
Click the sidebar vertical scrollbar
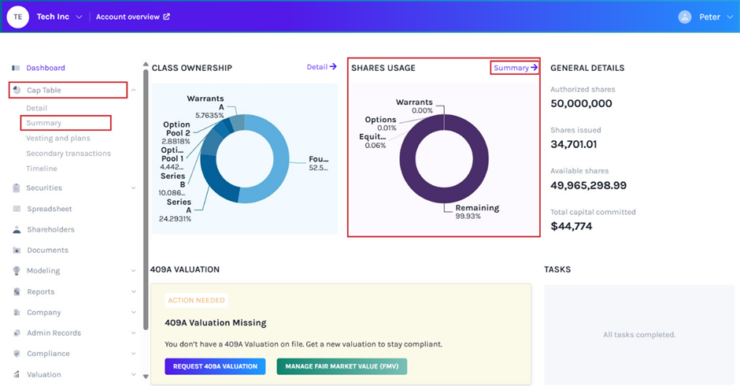146,197
